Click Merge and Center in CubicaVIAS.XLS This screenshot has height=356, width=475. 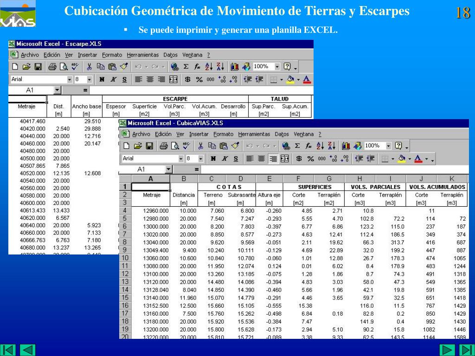click(284, 159)
